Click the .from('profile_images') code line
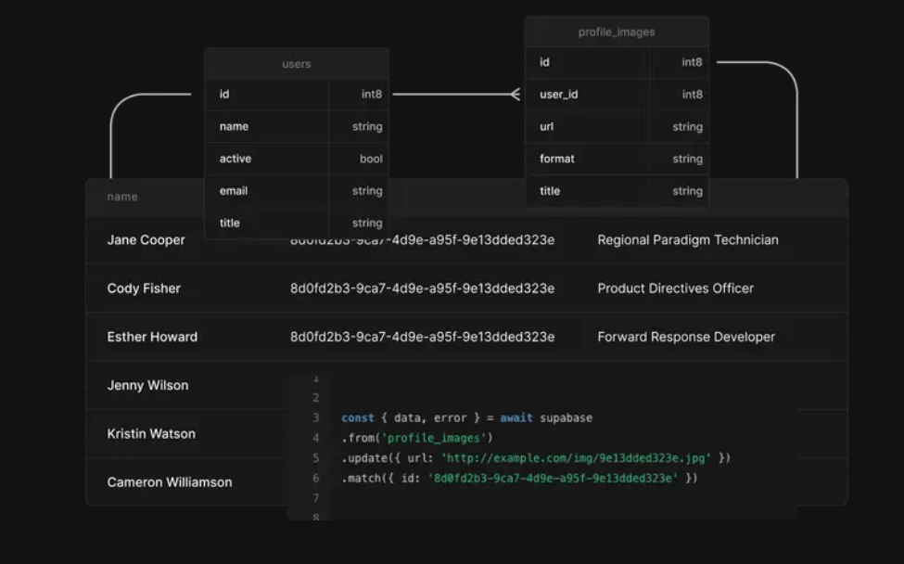Viewport: 904px width, 564px height. pos(417,438)
